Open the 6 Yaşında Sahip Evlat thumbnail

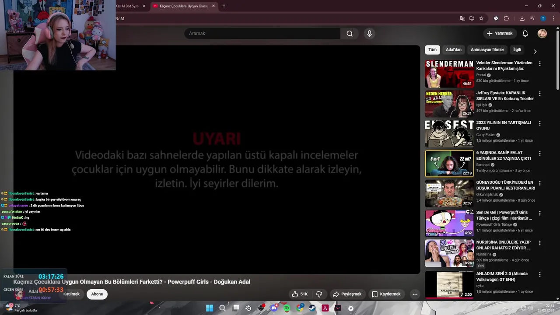click(449, 164)
